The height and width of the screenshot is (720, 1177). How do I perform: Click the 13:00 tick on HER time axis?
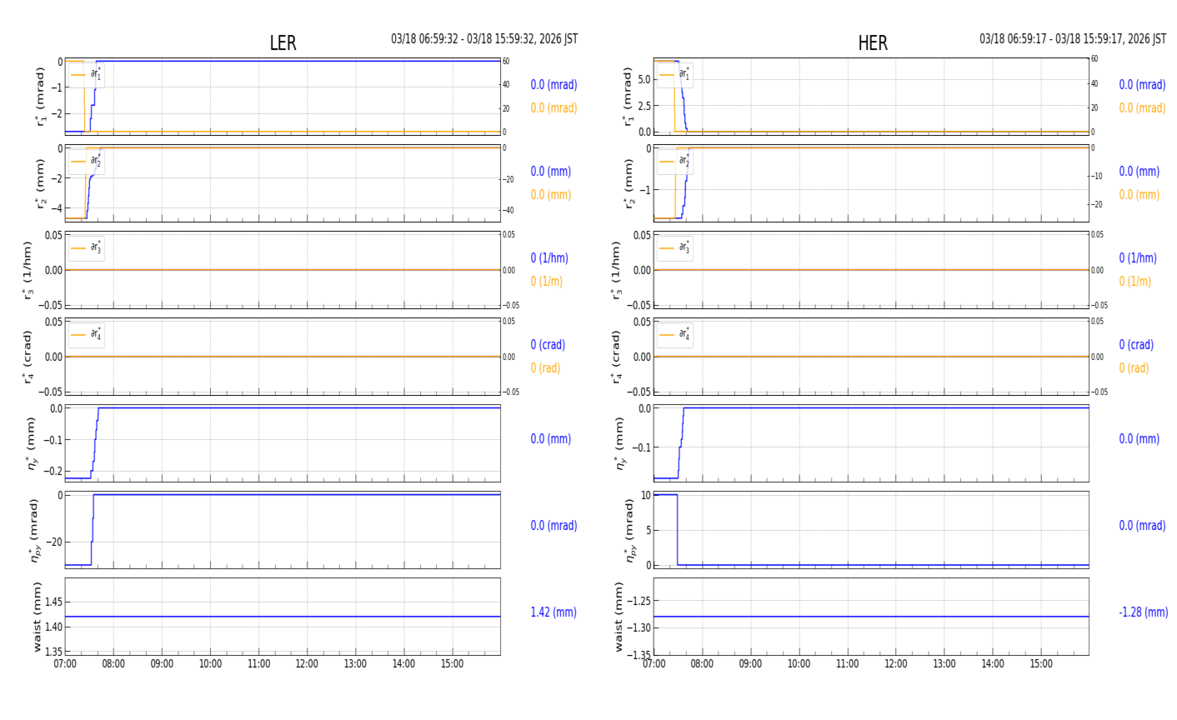[x=944, y=664]
